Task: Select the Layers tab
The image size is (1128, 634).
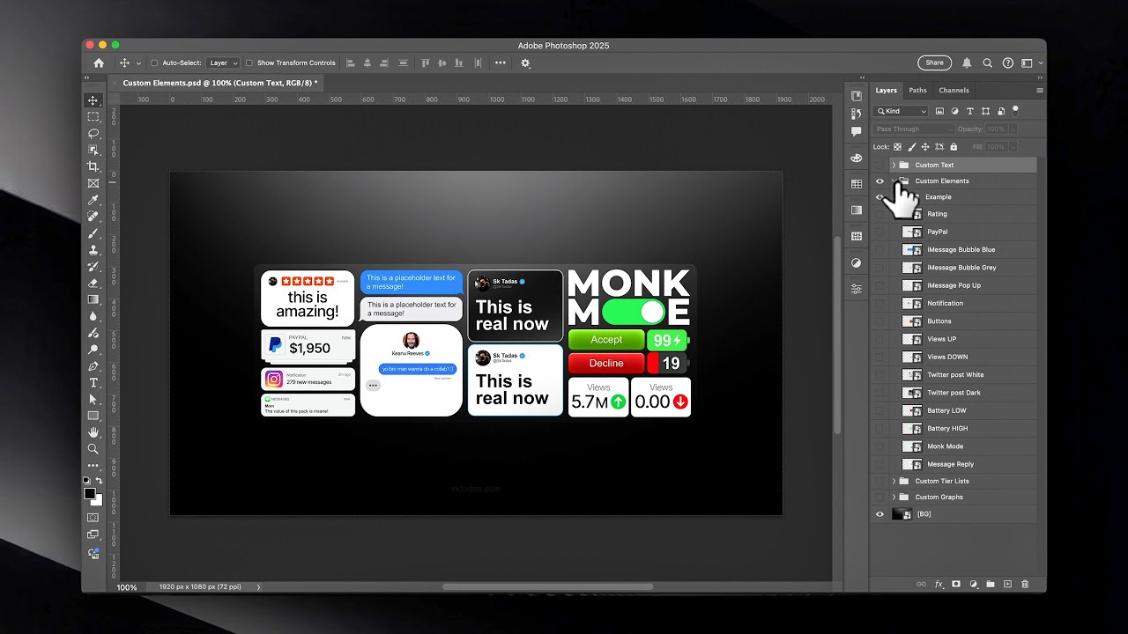Action: [x=886, y=90]
